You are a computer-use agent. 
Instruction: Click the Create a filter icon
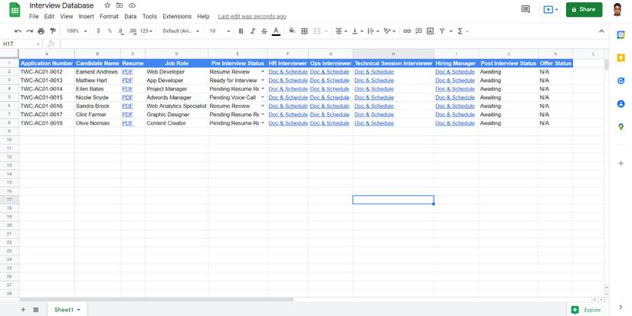tap(442, 31)
